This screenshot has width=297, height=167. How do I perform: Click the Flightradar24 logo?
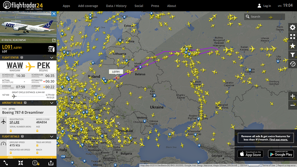[x=23, y=6]
